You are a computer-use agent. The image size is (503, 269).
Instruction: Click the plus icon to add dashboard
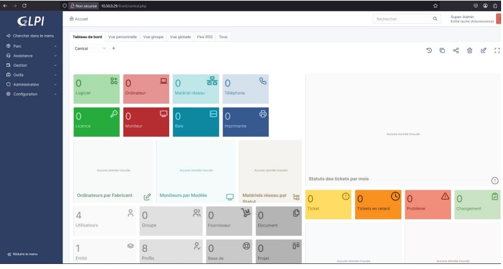113,48
